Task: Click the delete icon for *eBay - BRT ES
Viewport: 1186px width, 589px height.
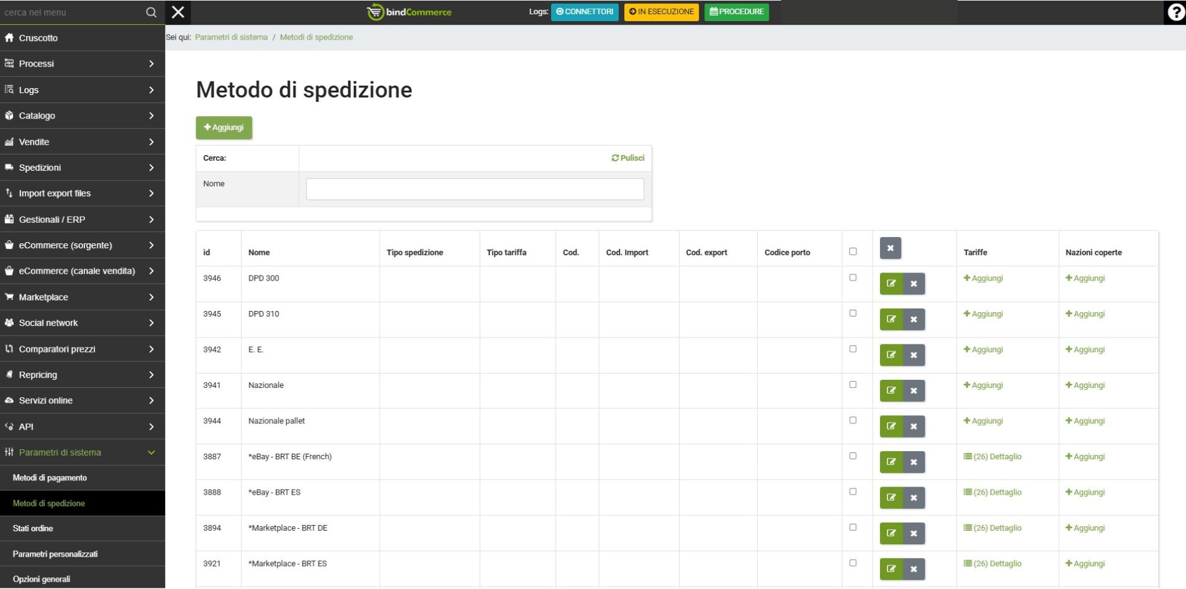Action: 914,498
